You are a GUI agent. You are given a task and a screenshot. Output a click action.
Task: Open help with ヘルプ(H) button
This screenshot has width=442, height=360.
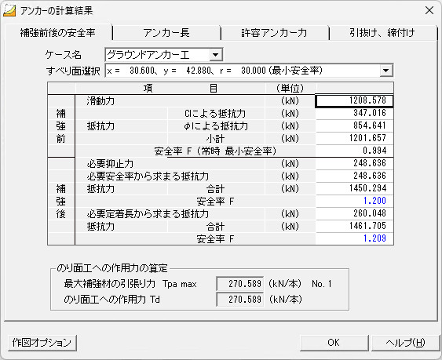405,343
